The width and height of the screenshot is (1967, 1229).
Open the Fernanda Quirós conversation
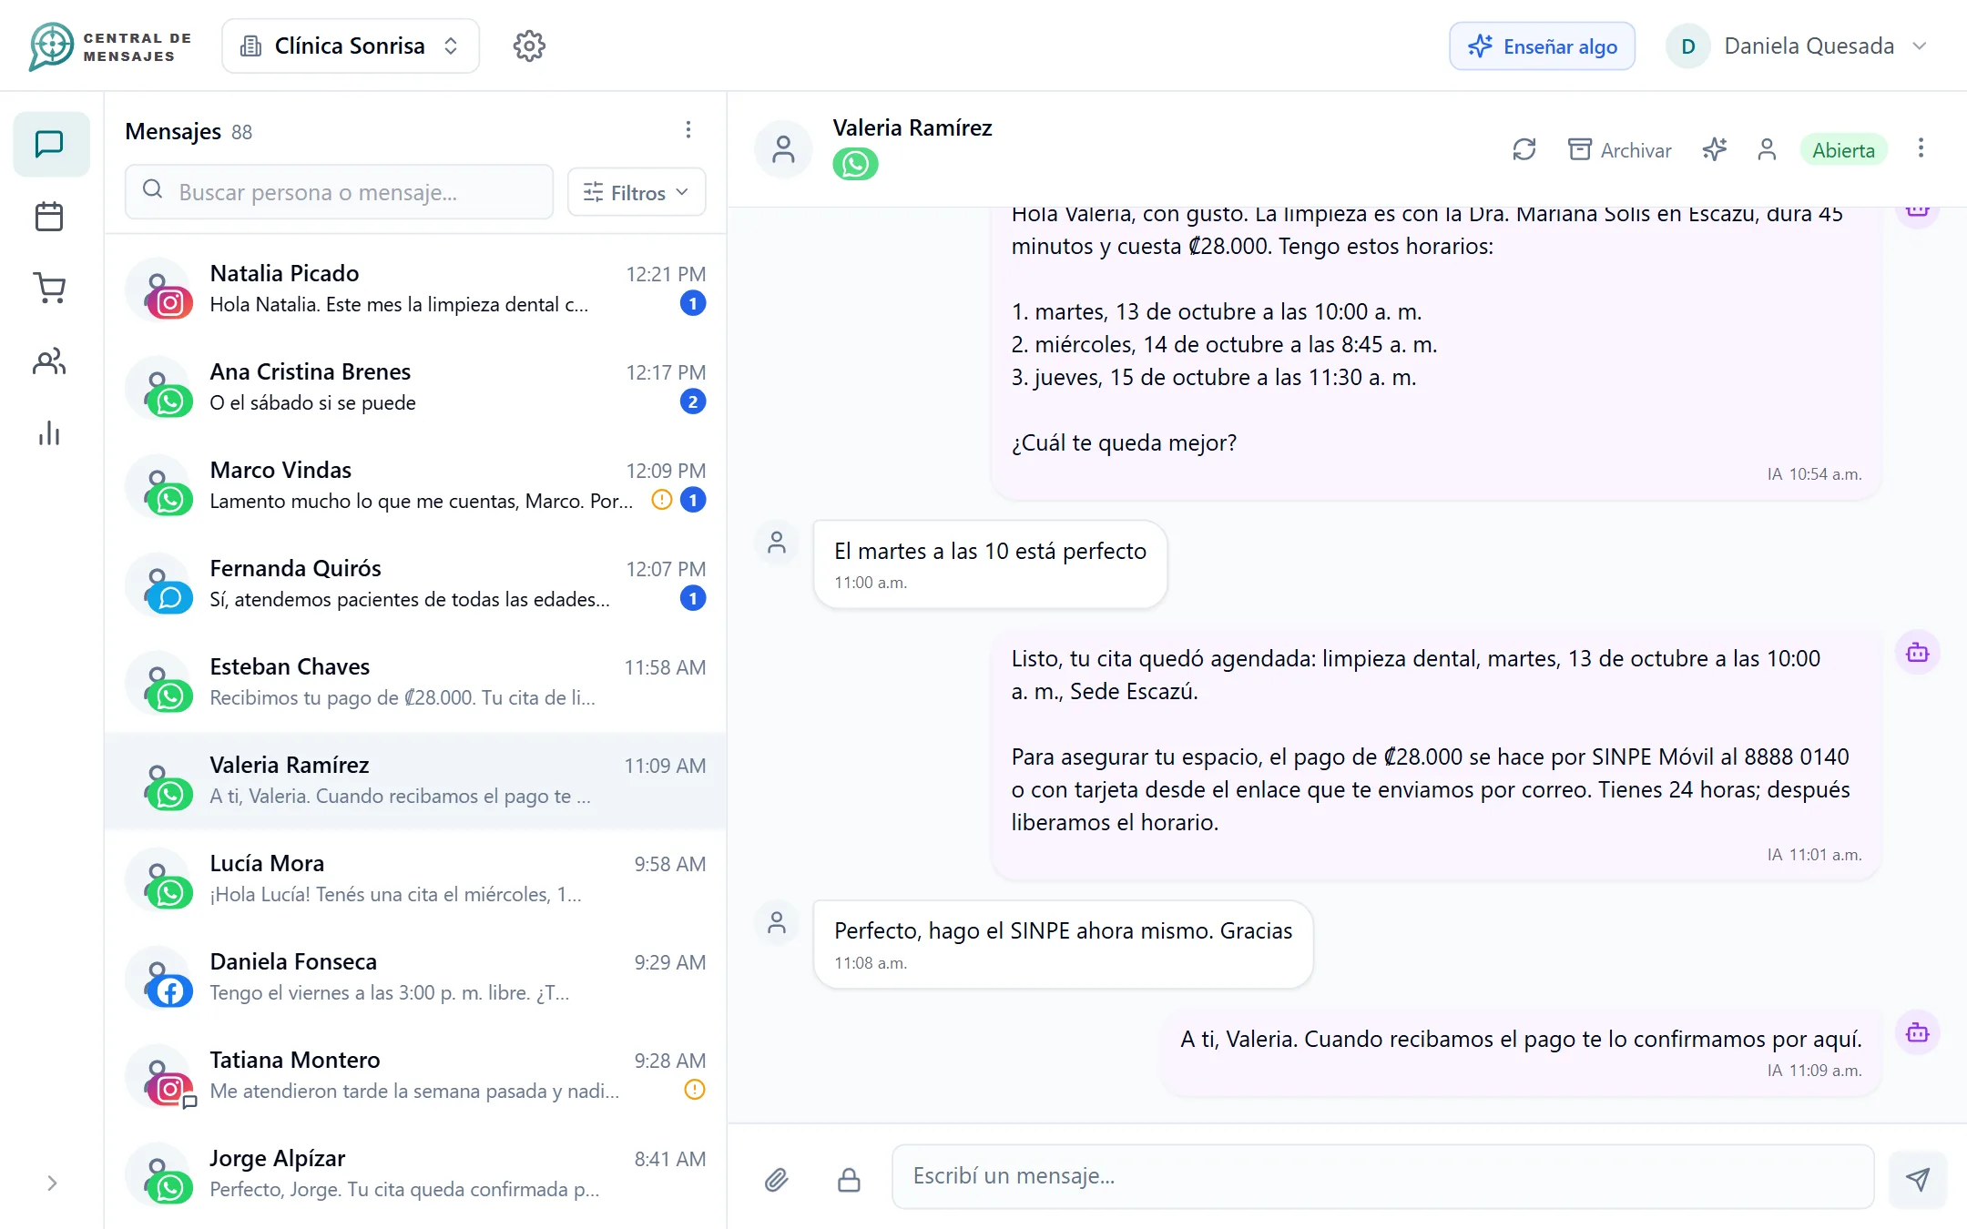pos(415,584)
